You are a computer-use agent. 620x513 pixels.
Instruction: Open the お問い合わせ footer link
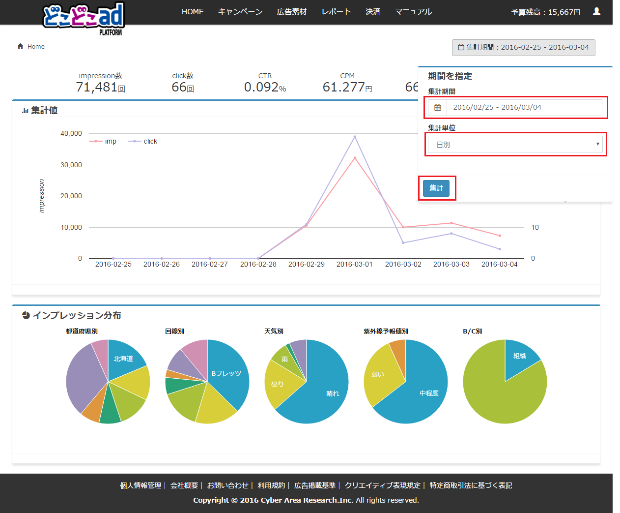(227, 485)
